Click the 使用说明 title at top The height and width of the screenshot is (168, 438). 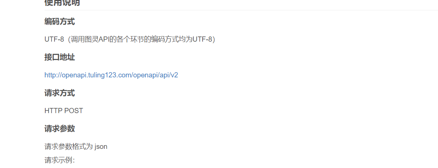pos(62,3)
